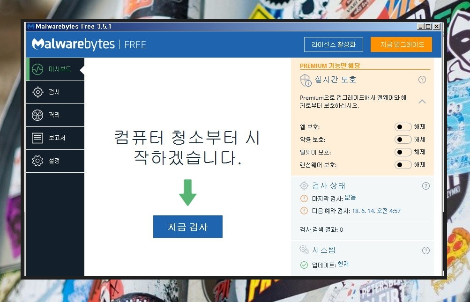Toggle the 랜섬웨어 보호 switch
The image size is (470, 302).
(403, 164)
